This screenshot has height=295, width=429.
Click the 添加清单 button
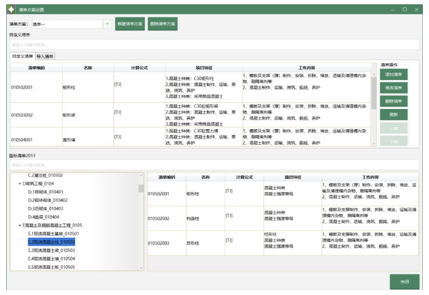click(393, 75)
